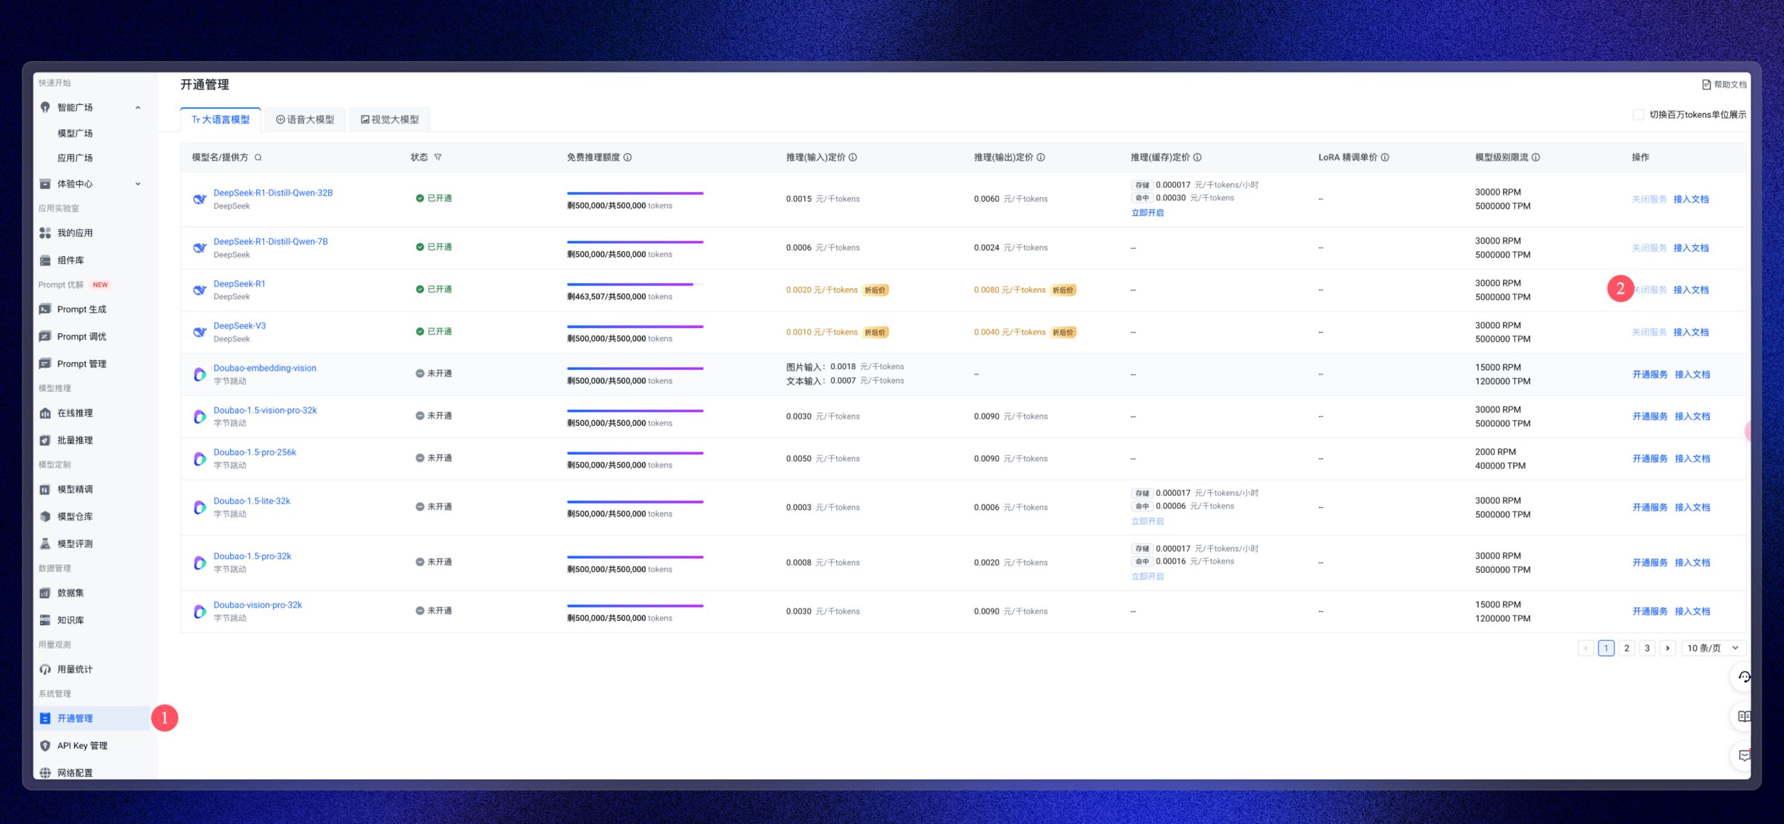Click DeepSeek-R1 free quota progress bar
Image resolution: width=1784 pixels, height=824 pixels.
click(x=635, y=284)
